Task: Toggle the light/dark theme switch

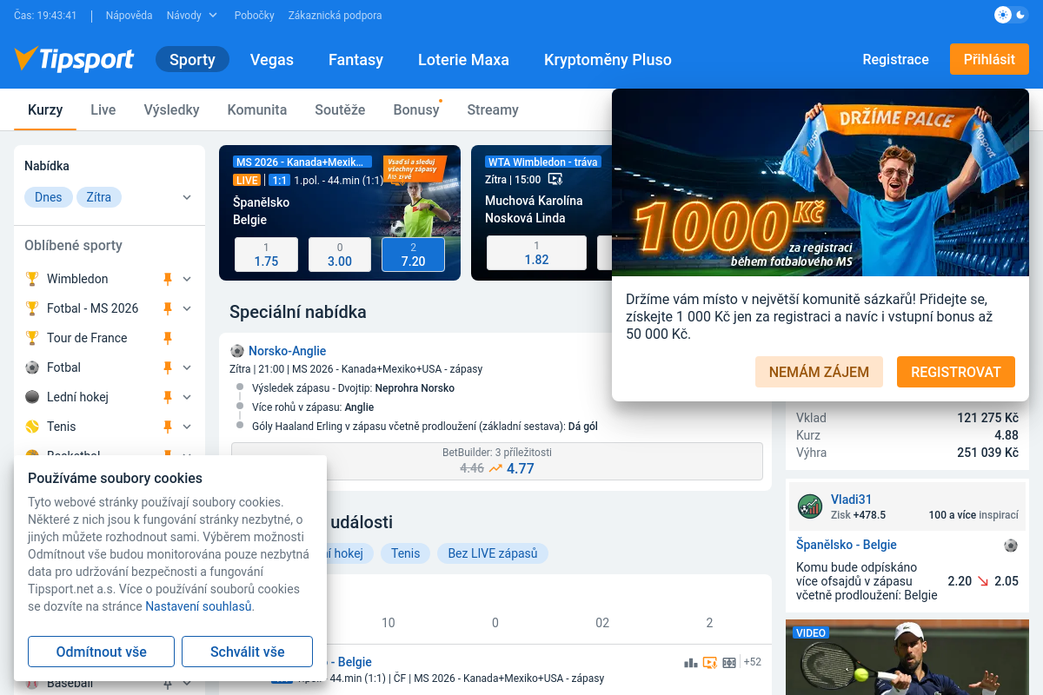Action: click(1011, 15)
